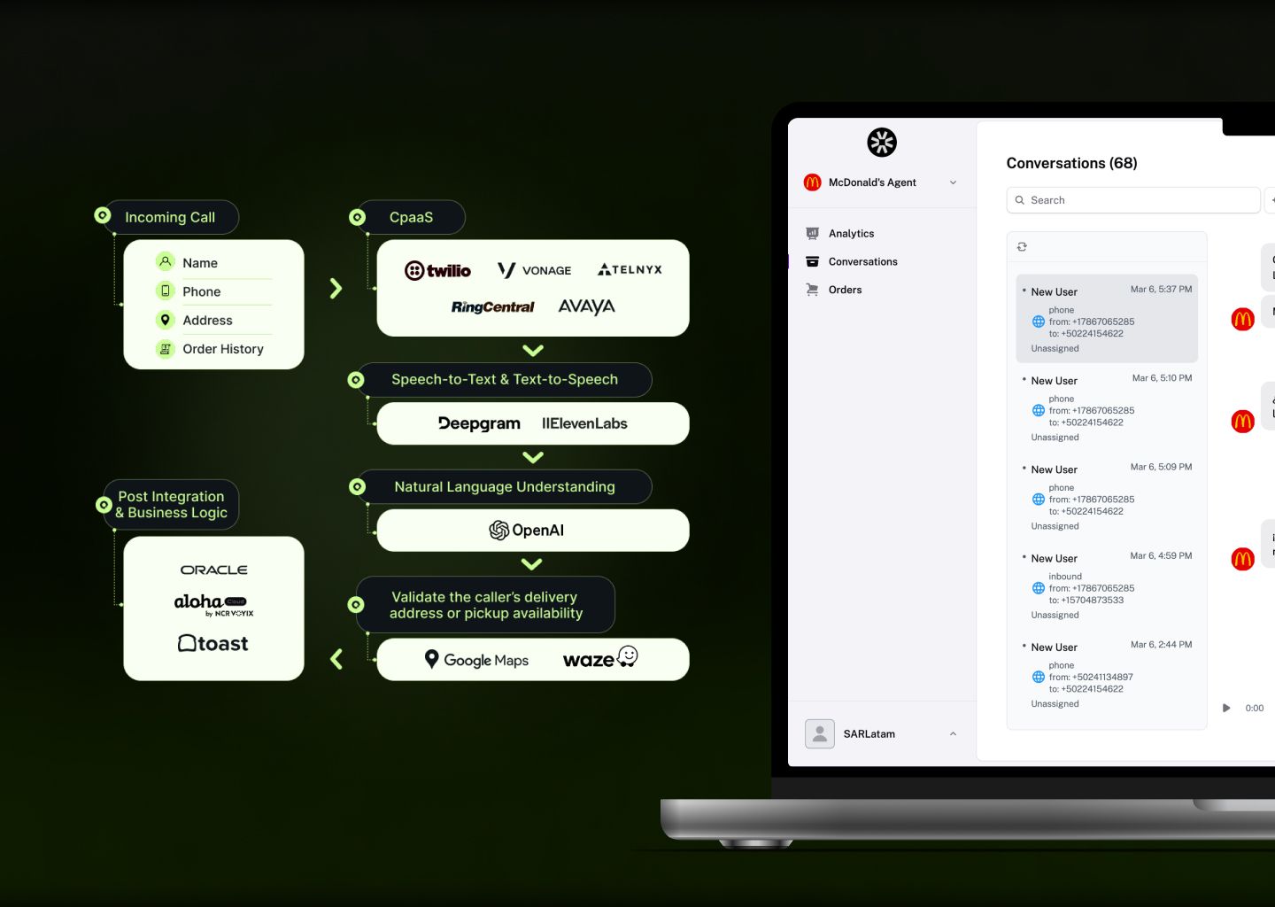Open the Analytics menu item
Image resolution: width=1275 pixels, height=907 pixels.
coord(851,234)
